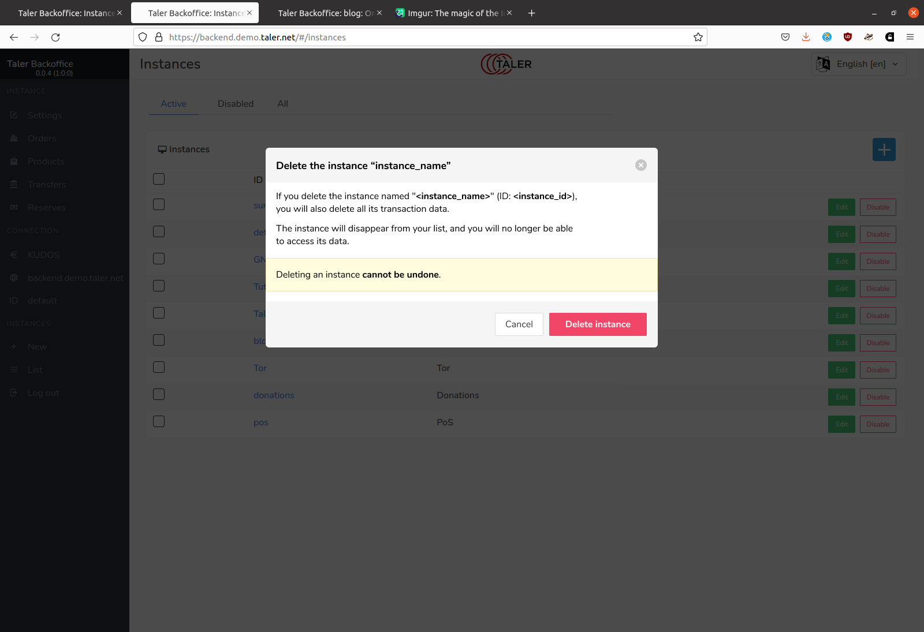
Task: Toggle the select-all checkbox in header row
Action: pyautogui.click(x=159, y=179)
